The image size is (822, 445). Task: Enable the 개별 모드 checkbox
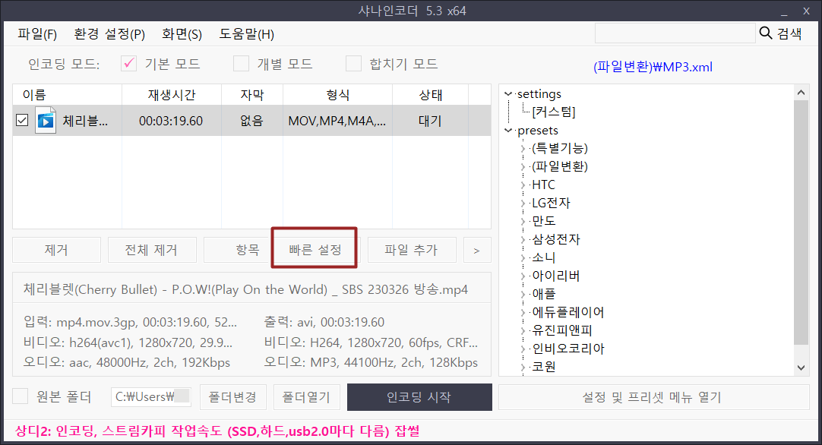click(x=241, y=64)
